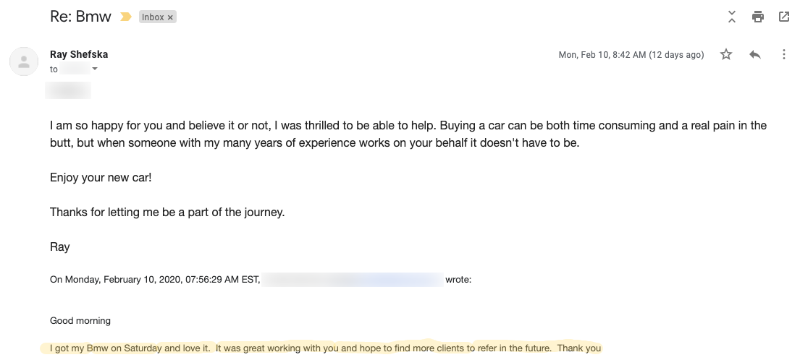Click the "Thanks for letting me" sentence
This screenshot has height=360, width=800.
(167, 212)
